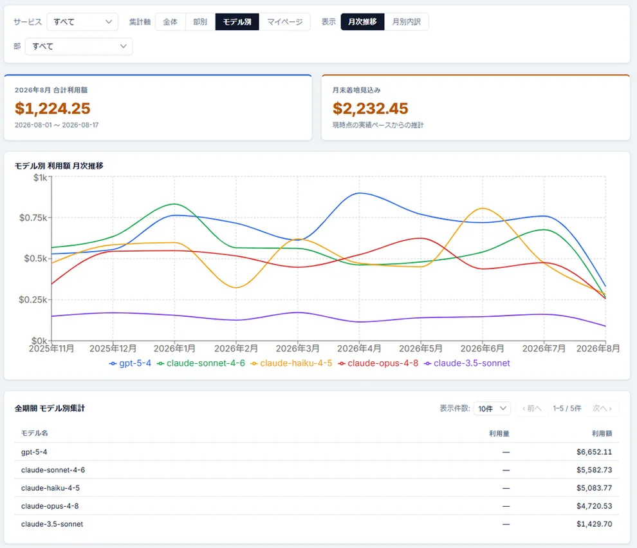Click the 利用量 column header
This screenshot has height=548, width=637.
click(499, 433)
